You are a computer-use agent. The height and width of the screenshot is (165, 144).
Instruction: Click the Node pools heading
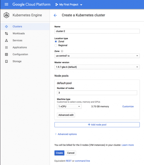pyautogui.click(x=62, y=76)
